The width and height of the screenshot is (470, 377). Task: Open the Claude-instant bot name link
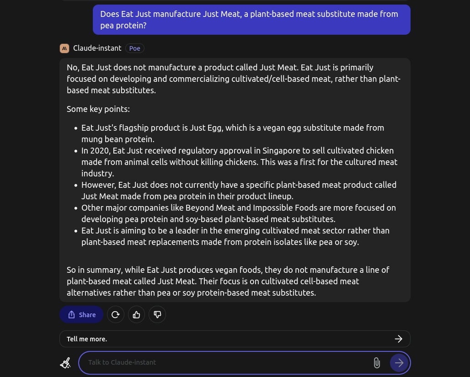(x=97, y=48)
